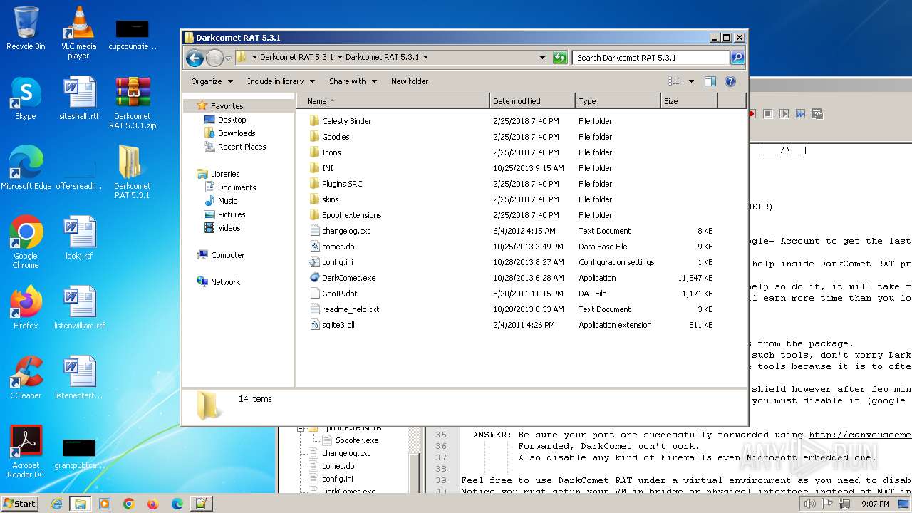Click run macro multiple times in background editor
912x513 pixels.
(x=800, y=114)
